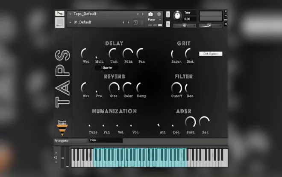Click the Grit Dist. knob
Viewport: 282px width, 177px height.
[x=190, y=53]
